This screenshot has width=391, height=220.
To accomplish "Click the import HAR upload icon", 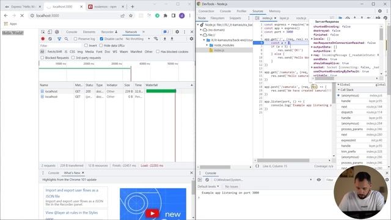I will tap(164, 39).
